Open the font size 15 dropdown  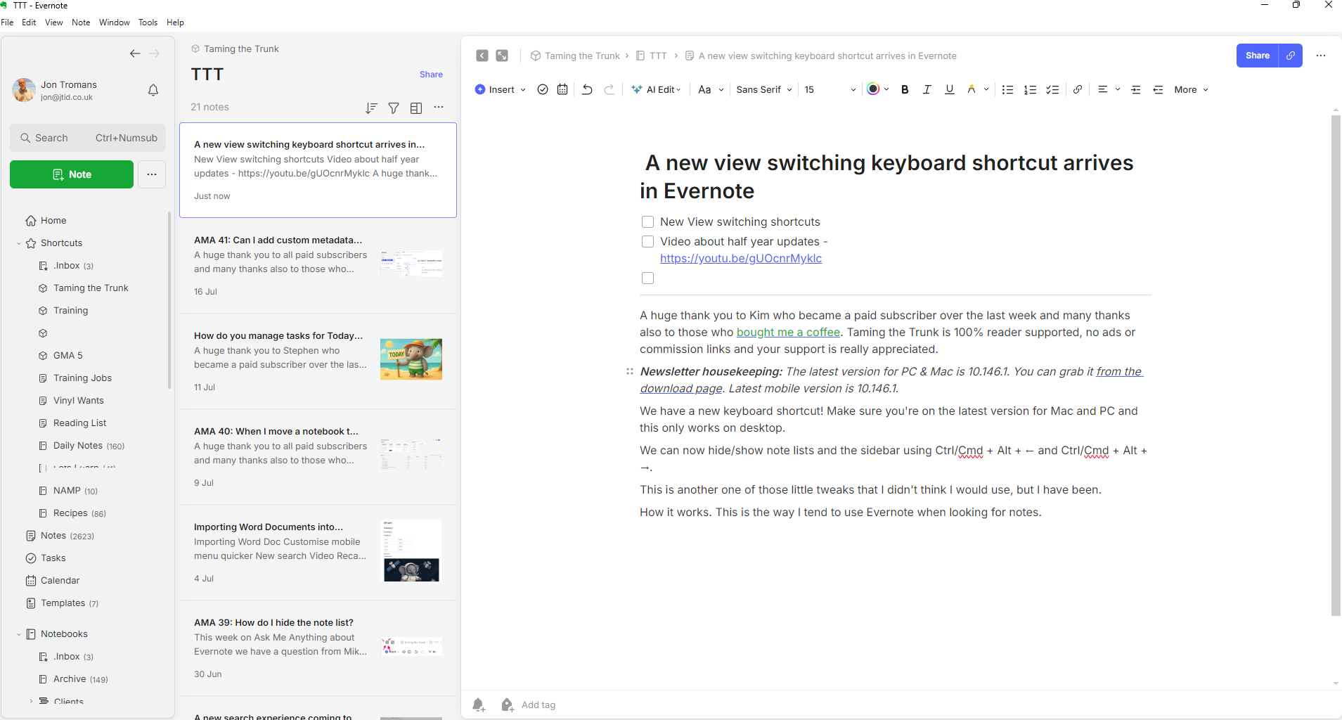point(830,89)
